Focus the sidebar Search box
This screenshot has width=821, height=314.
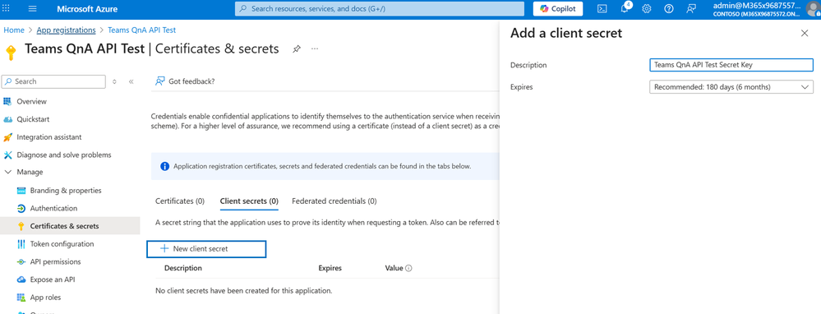54,81
